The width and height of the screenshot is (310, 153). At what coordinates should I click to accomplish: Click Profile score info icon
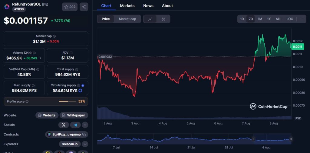27,101
